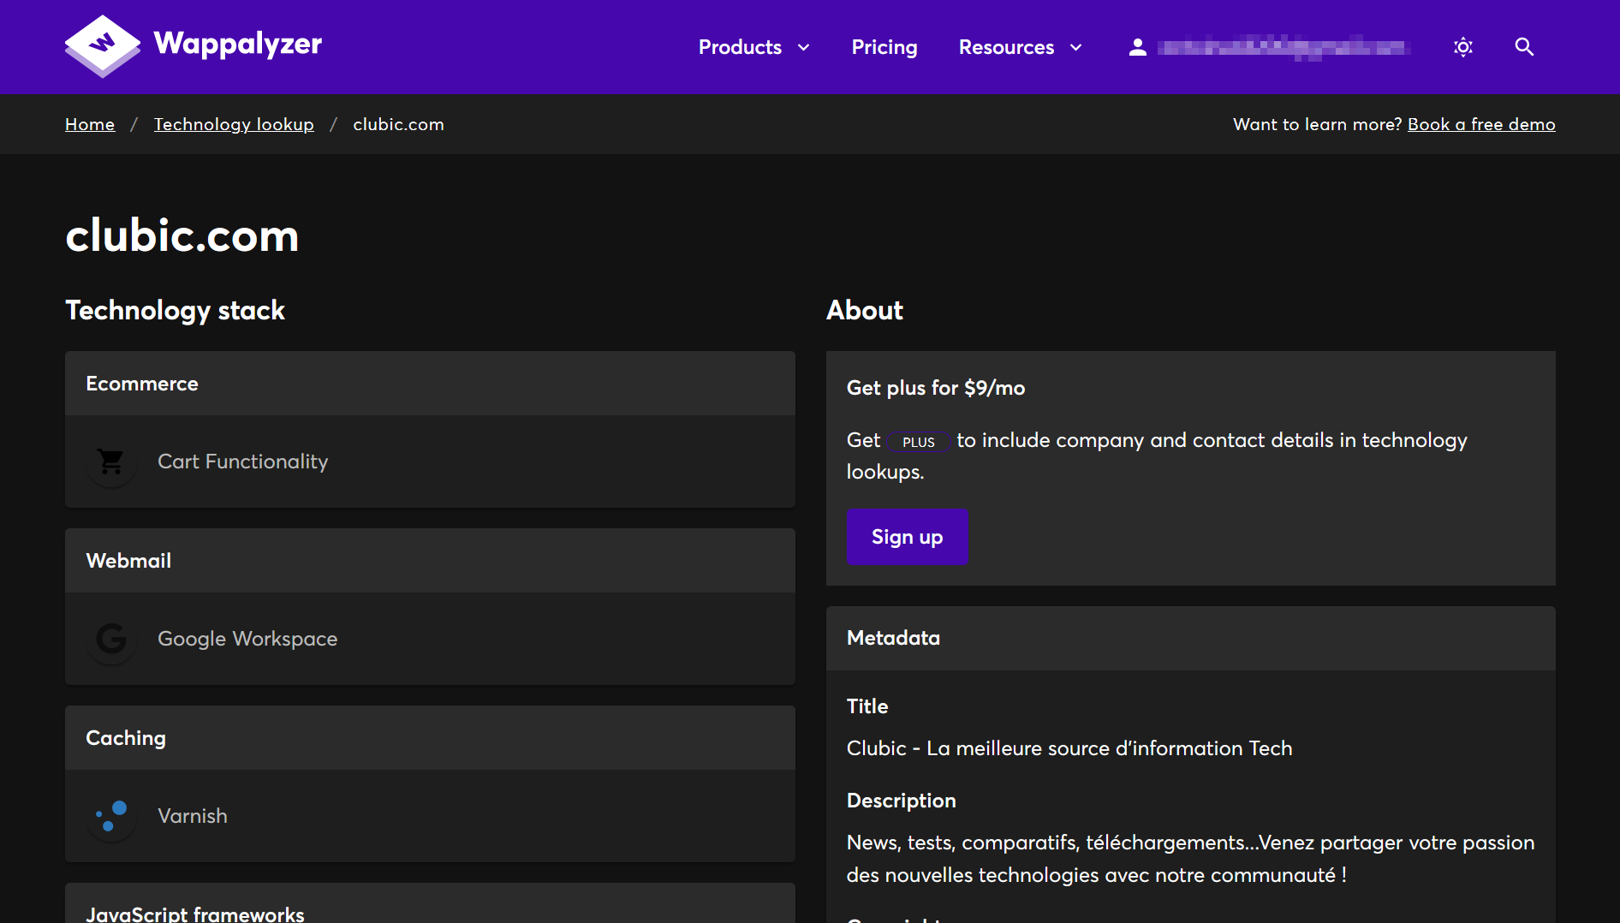The image size is (1620, 923).
Task: Toggle light/dark theme sun icon
Action: click(1463, 47)
